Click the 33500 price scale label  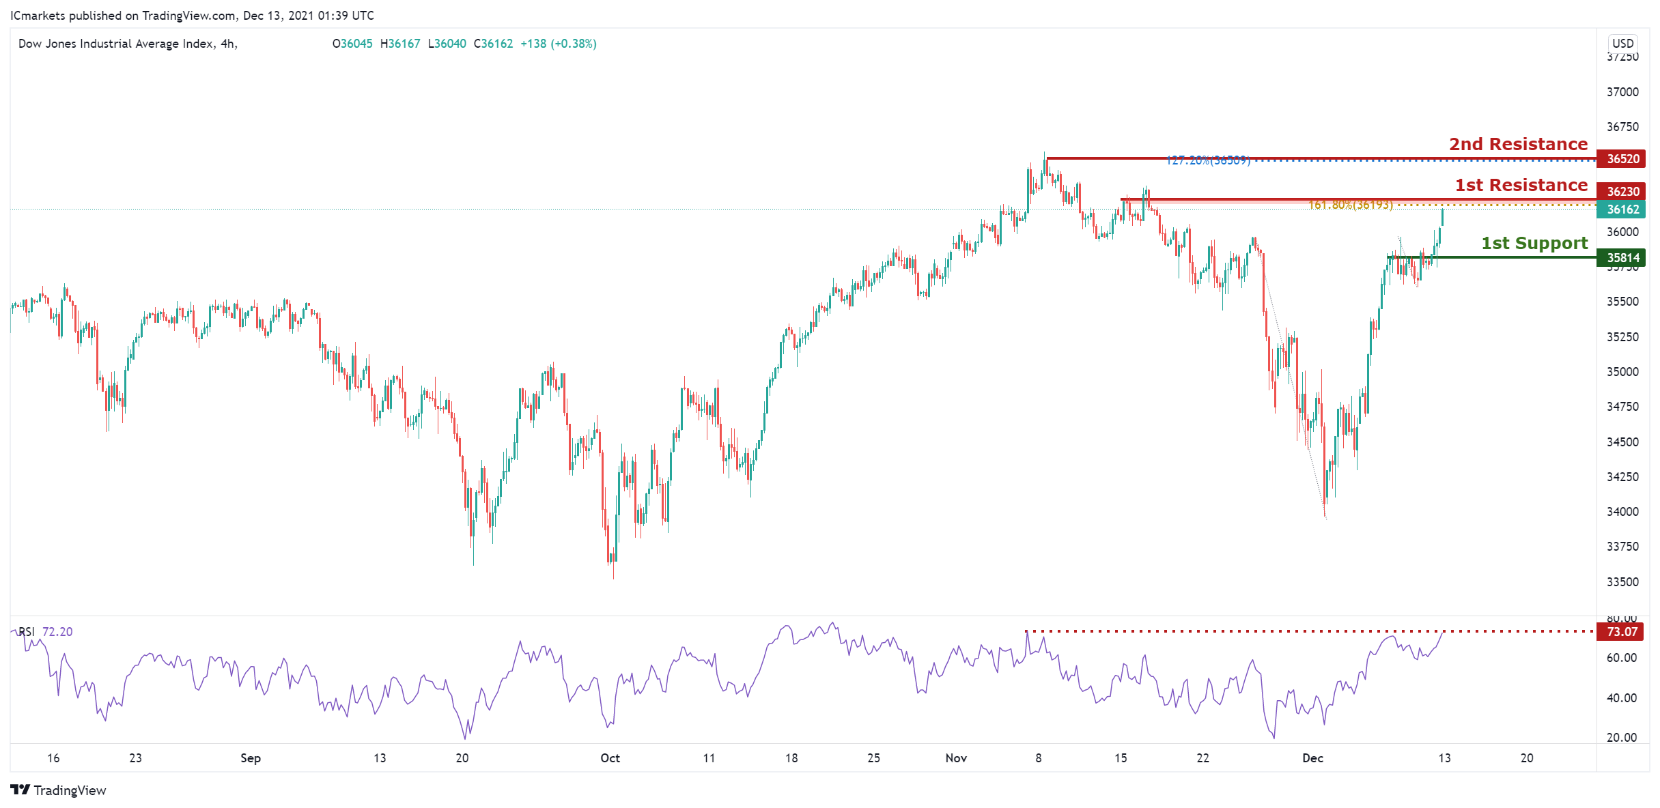tap(1622, 582)
